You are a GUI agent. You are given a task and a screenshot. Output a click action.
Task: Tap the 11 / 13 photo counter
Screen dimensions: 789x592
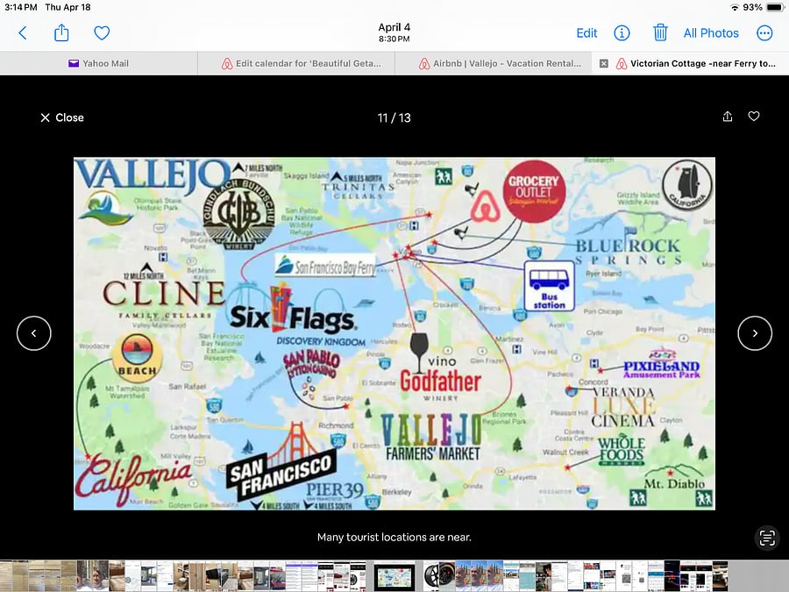pos(394,118)
